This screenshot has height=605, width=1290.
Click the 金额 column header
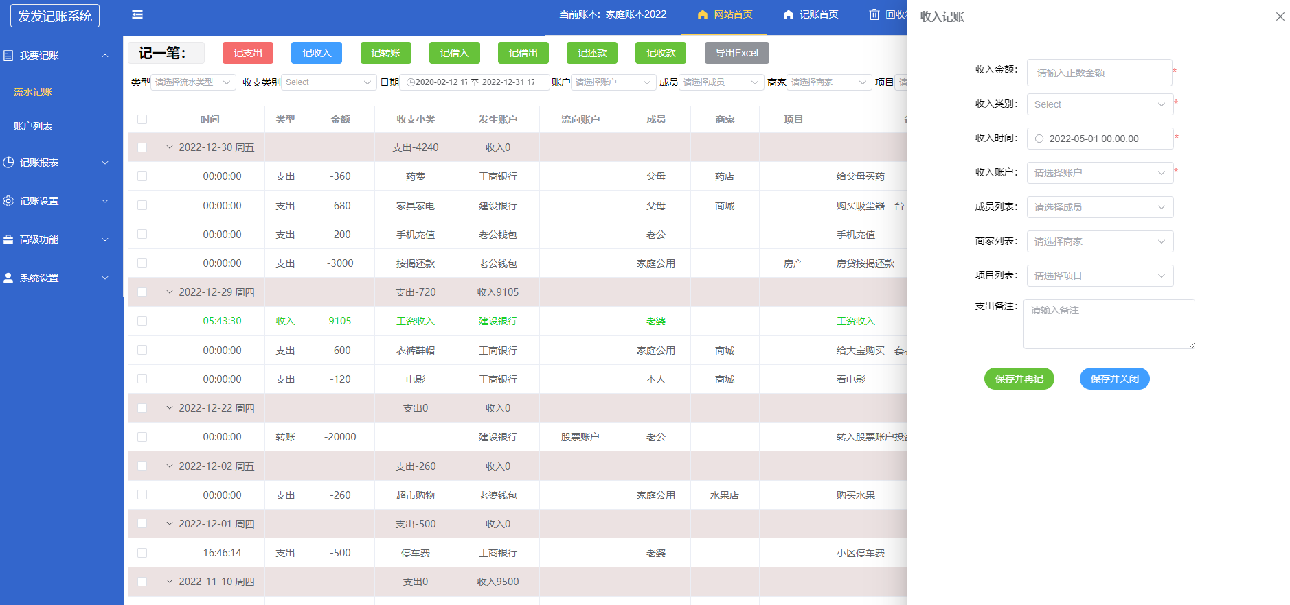tap(340, 119)
